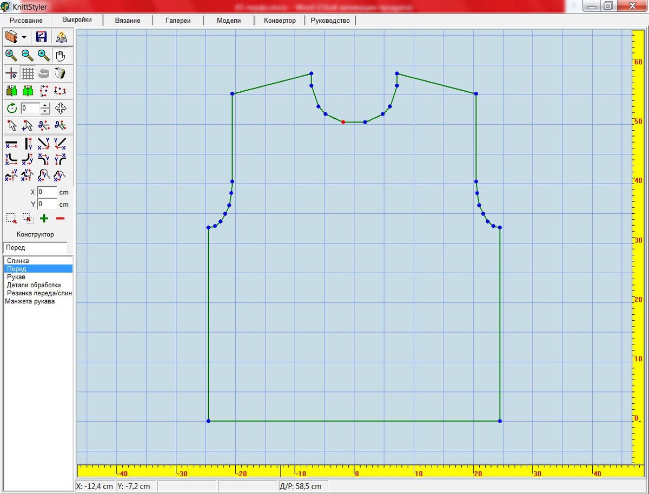Click the first scissors cut-line tool
The height and width of the screenshot is (494, 649).
pos(44,126)
